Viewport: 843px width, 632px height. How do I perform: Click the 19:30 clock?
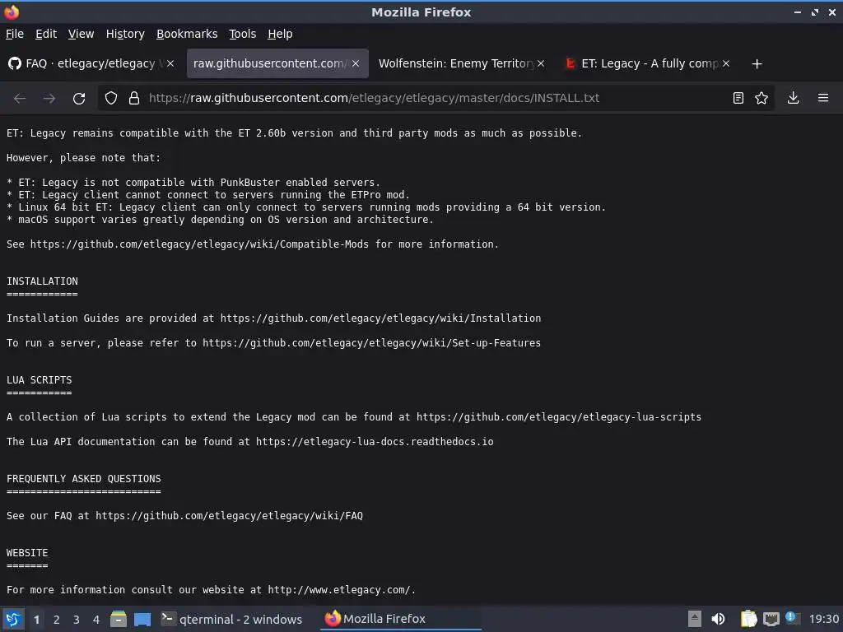click(x=823, y=619)
